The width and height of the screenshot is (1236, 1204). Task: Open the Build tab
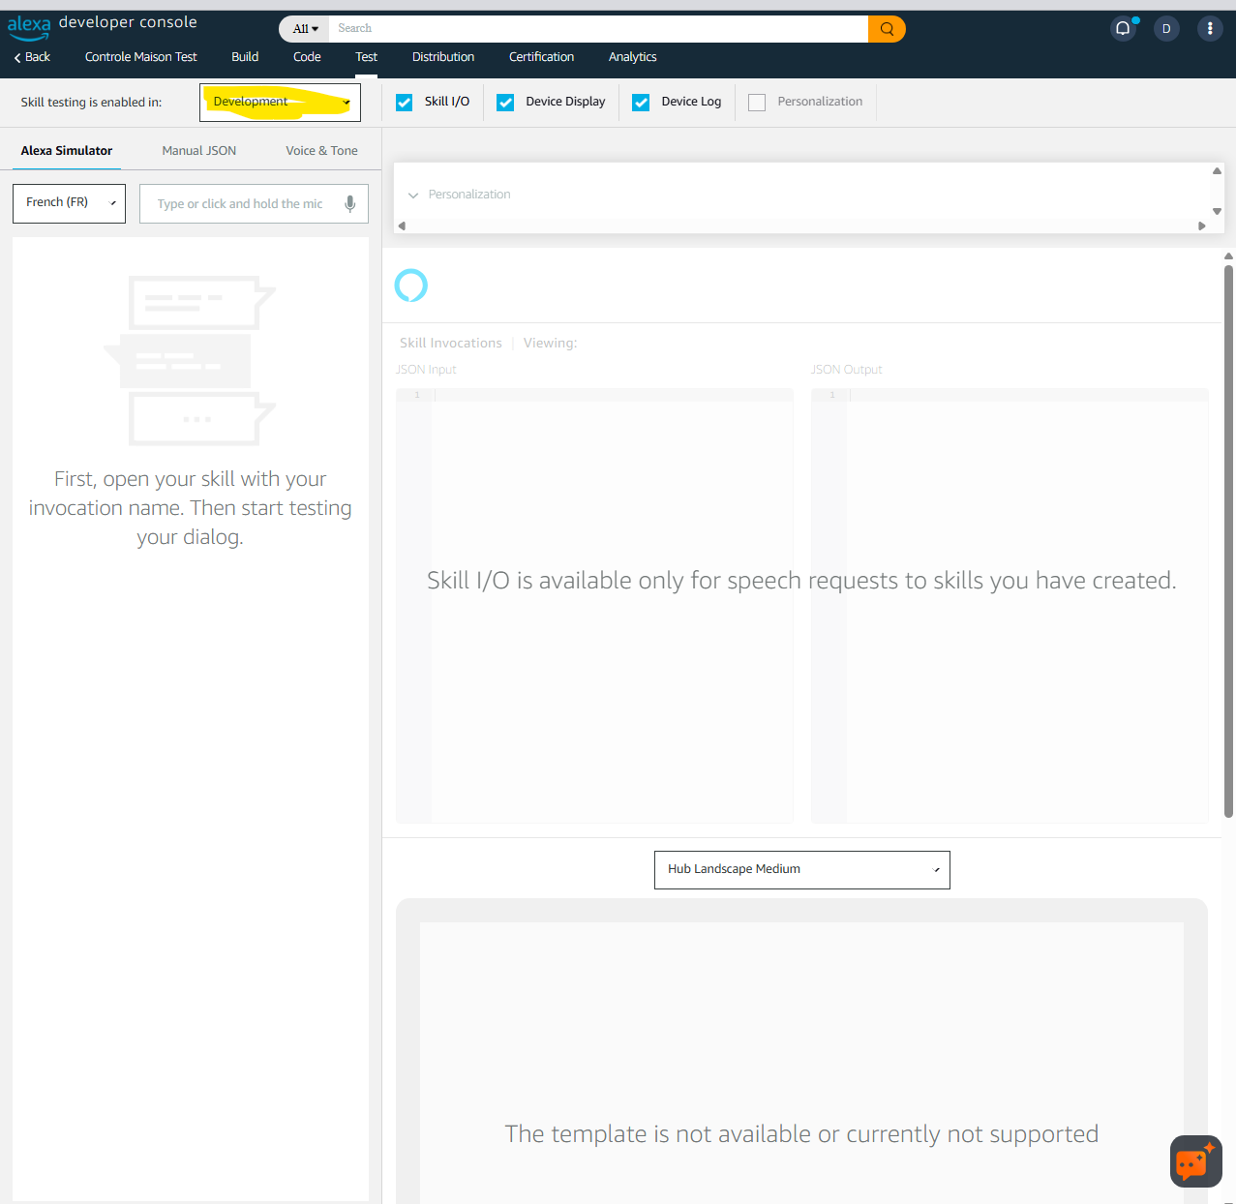pyautogui.click(x=245, y=57)
